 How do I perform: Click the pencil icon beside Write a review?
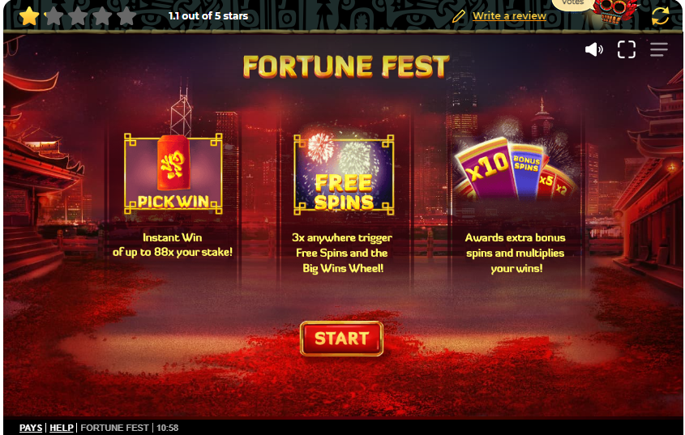tap(458, 16)
